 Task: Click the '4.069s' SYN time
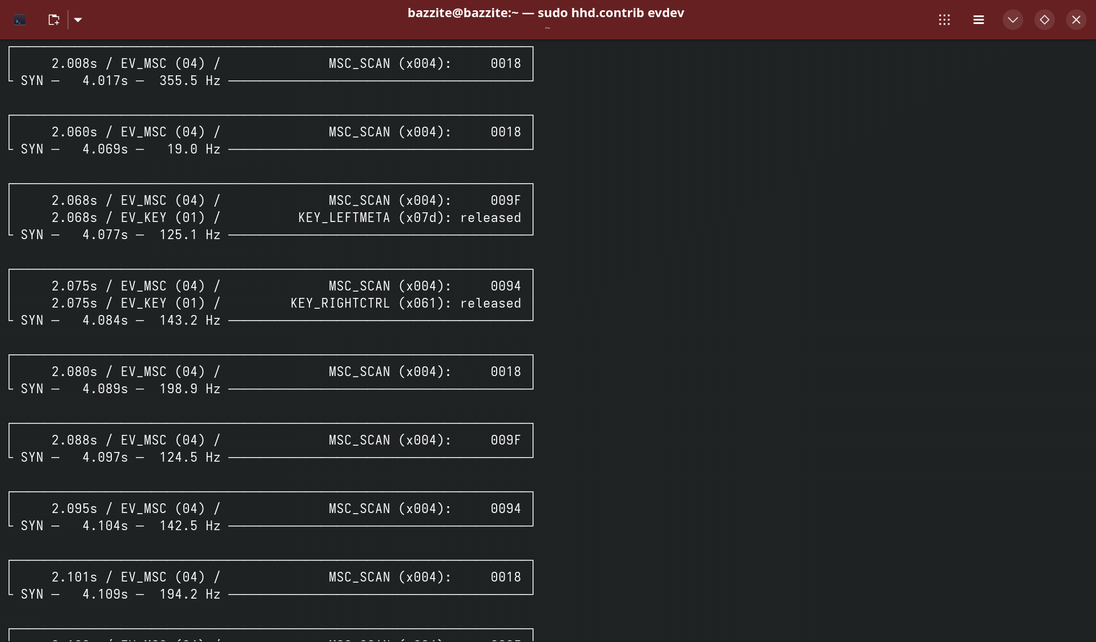(x=105, y=150)
